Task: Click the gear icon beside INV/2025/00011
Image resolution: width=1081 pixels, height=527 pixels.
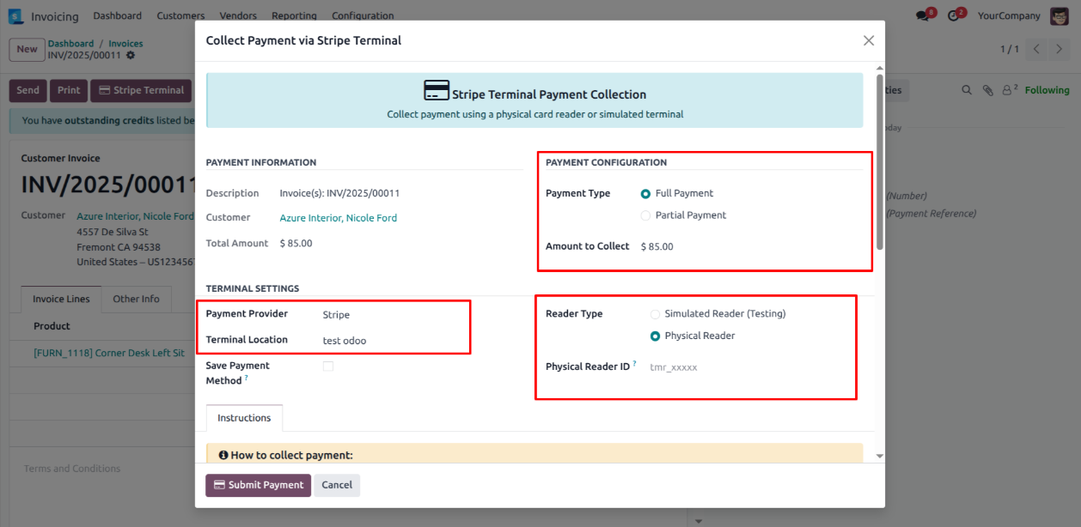Action: (x=131, y=56)
